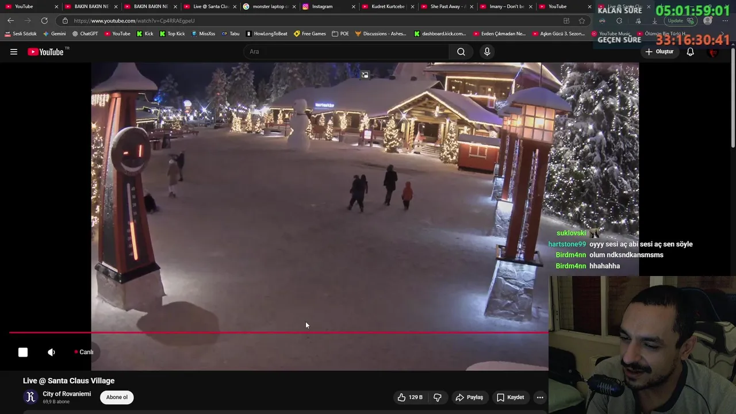Viewport: 736px width, 414px height.
Task: Open ChatGPT bookmark
Action: 85,34
